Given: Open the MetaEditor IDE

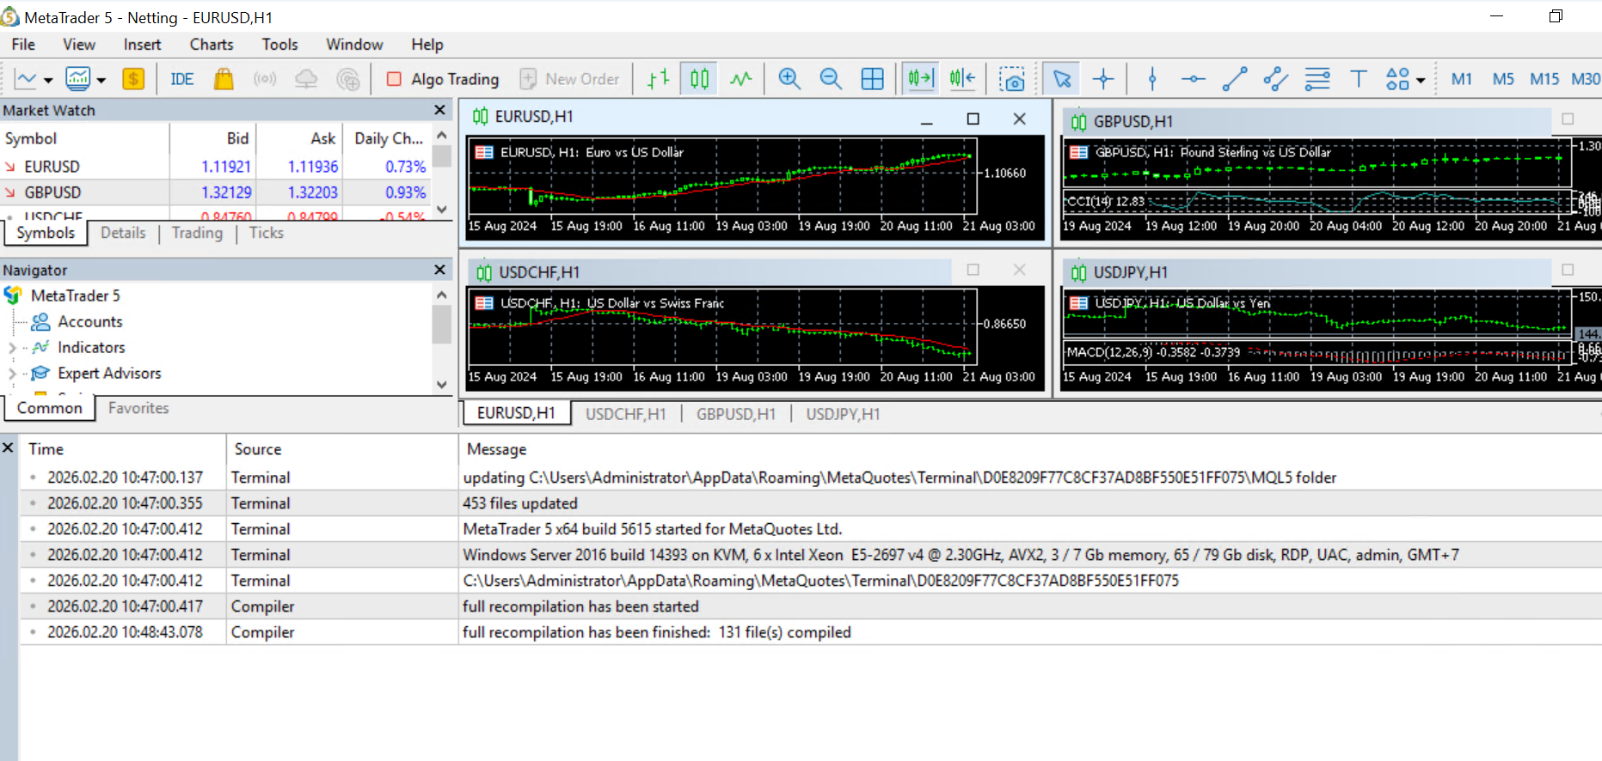Looking at the screenshot, I should 181,79.
